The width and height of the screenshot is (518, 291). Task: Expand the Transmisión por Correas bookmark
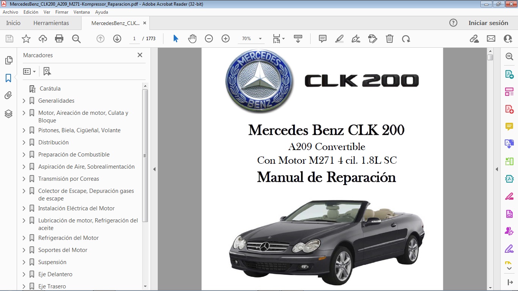pos(24,179)
